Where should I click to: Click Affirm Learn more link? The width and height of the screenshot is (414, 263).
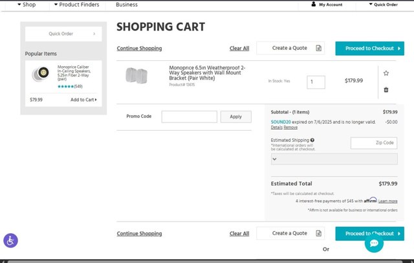387,201
